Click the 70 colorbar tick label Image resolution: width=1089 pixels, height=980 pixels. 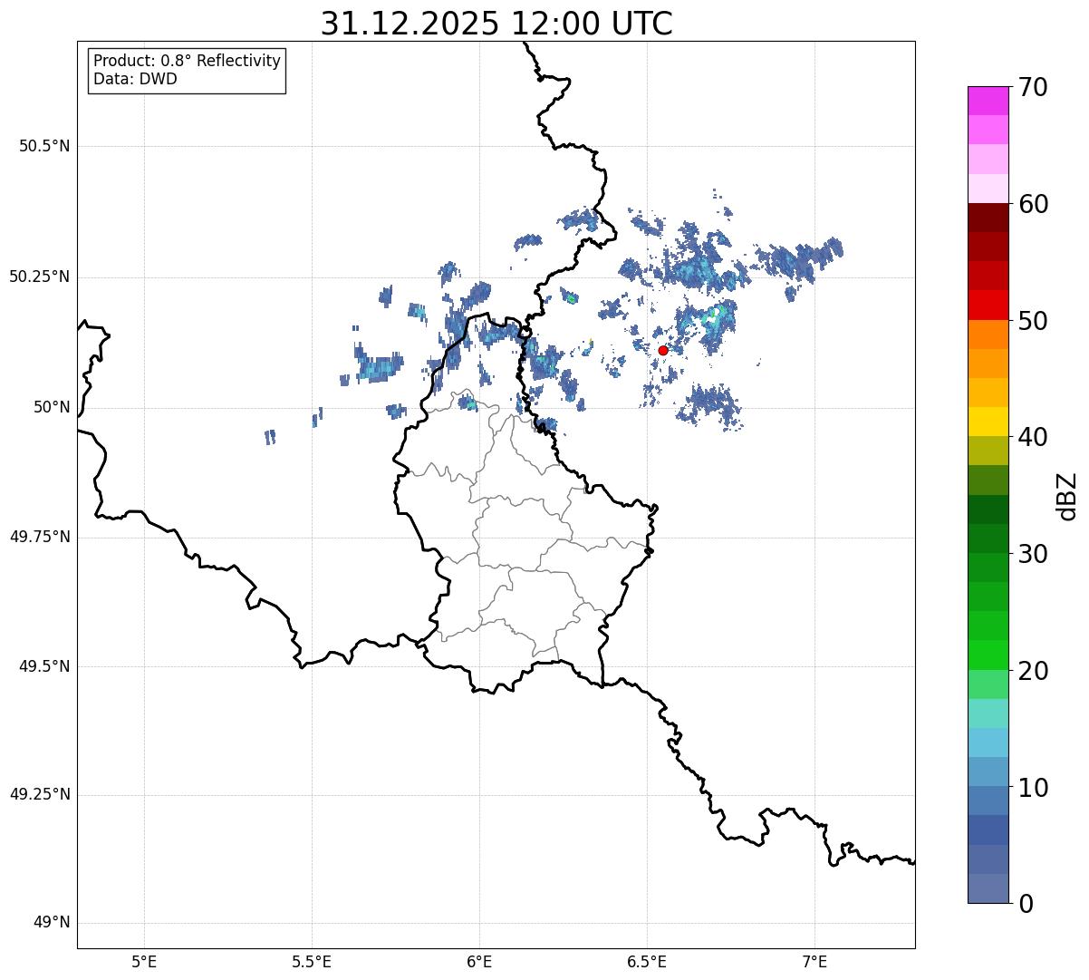(x=1033, y=87)
